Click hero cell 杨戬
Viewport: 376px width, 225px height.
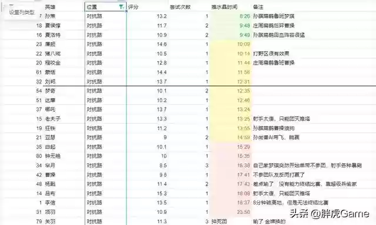pyautogui.click(x=50, y=184)
